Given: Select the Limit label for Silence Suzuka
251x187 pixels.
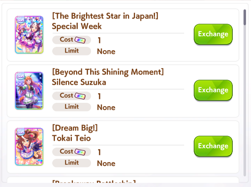Looking at the screenshot, I should [71, 107].
